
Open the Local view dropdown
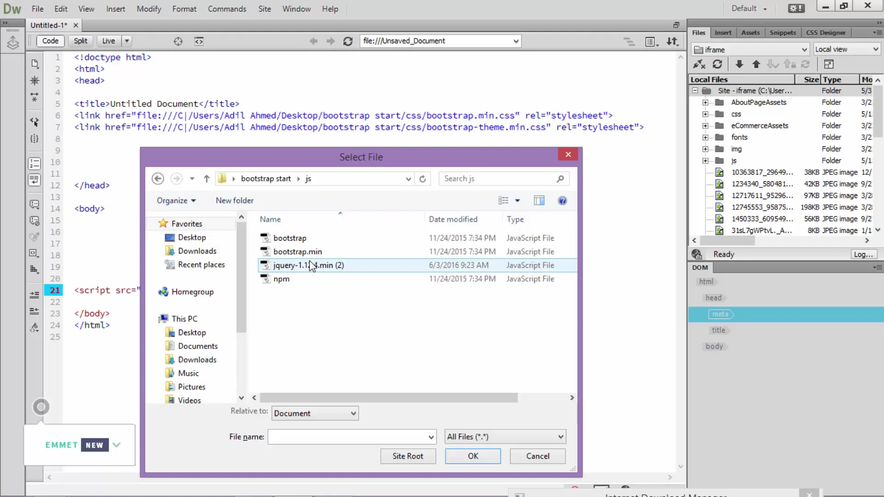click(x=847, y=49)
